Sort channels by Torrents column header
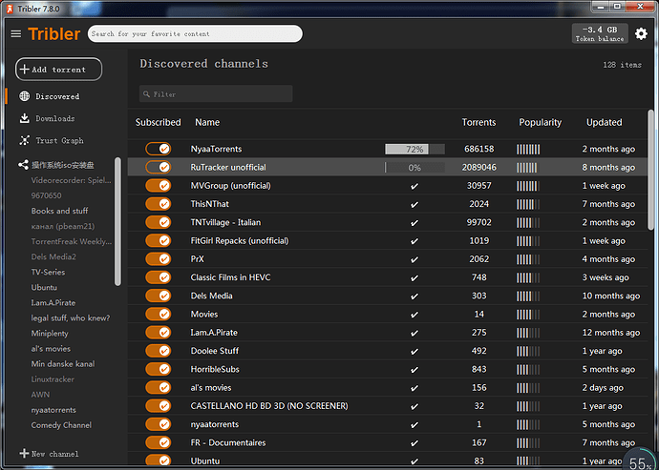 pyautogui.click(x=478, y=122)
